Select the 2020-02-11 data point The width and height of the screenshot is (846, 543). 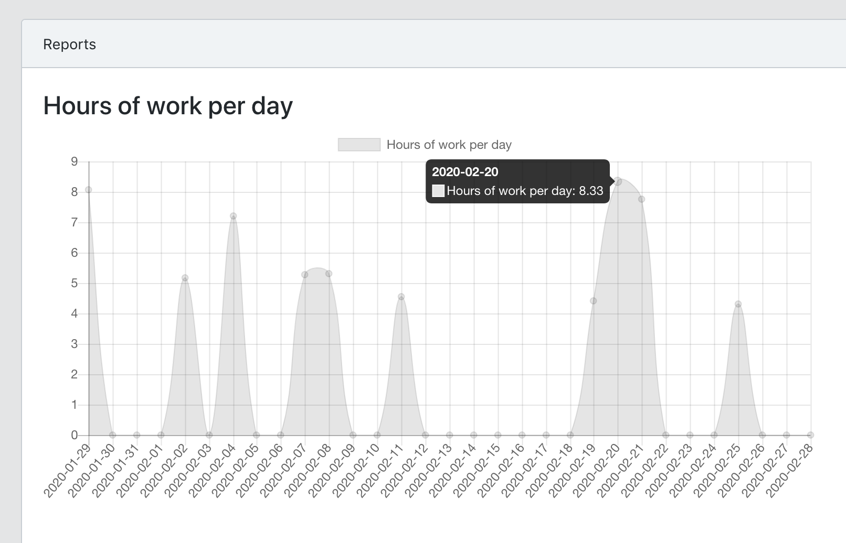(x=401, y=296)
